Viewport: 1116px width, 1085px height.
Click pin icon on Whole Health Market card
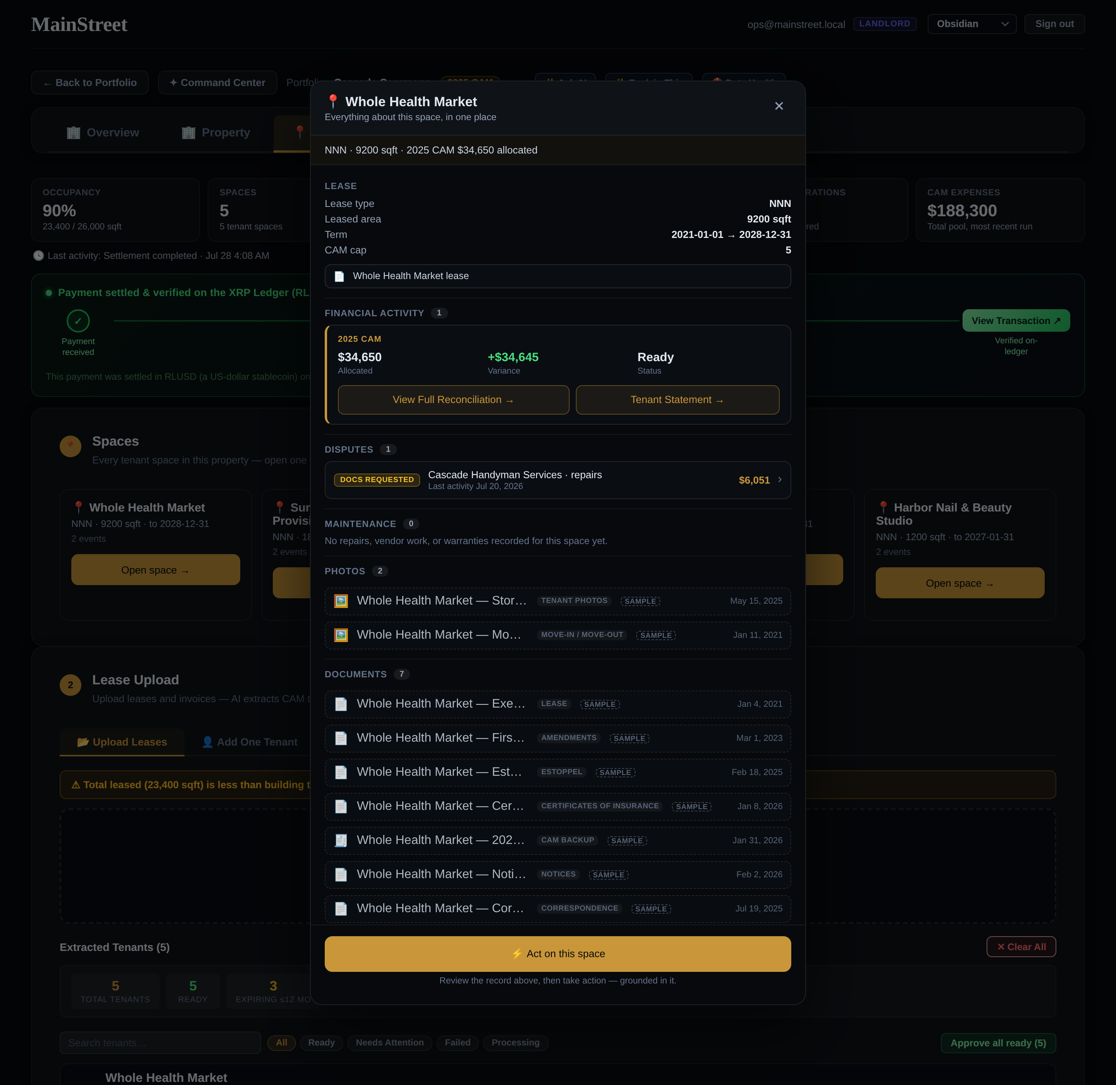(x=79, y=507)
